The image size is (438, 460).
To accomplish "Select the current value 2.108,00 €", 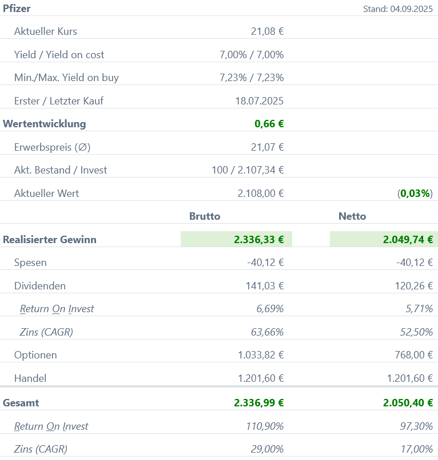I will tap(261, 193).
